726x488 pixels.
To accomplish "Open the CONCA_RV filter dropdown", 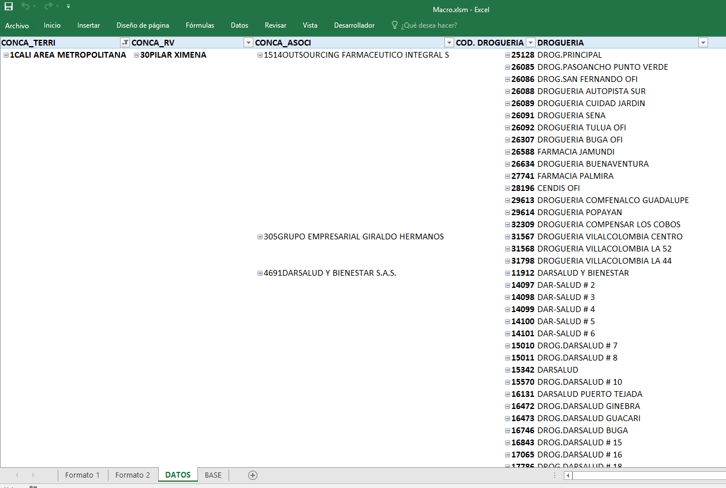I will (248, 43).
